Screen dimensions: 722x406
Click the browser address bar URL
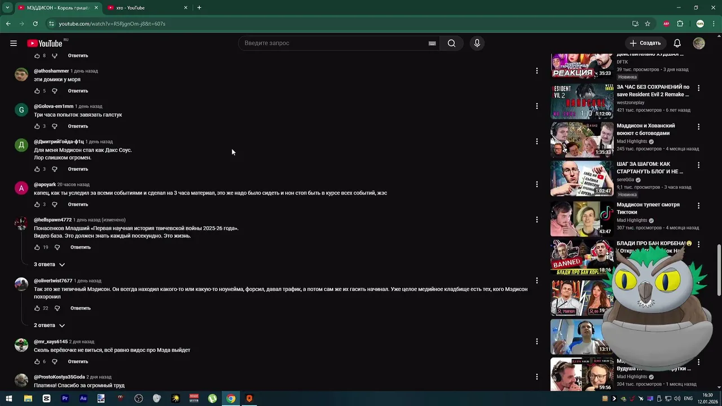112,24
